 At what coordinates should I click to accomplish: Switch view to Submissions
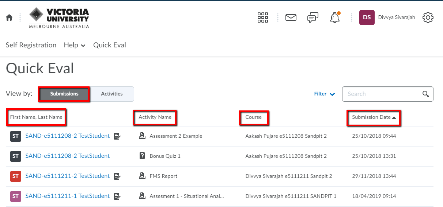click(x=64, y=94)
